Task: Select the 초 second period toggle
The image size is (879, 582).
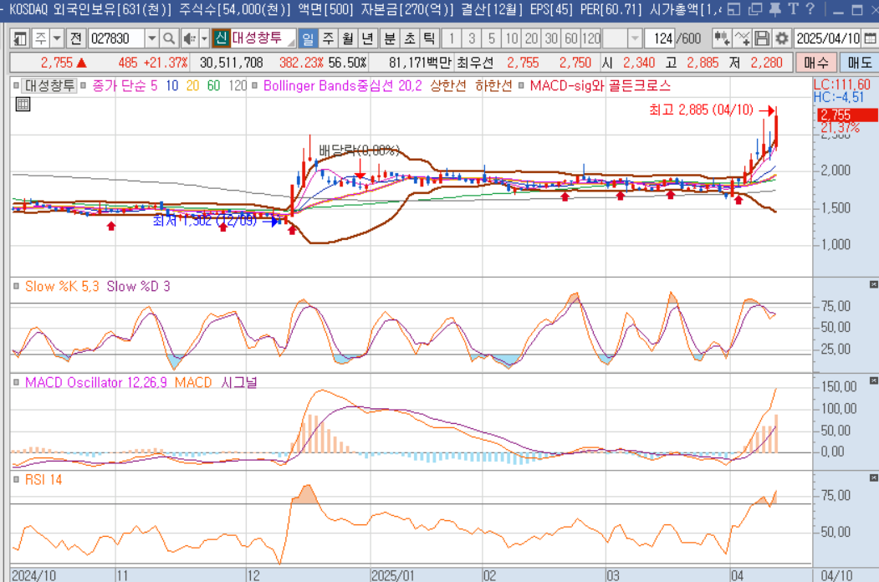Action: (x=409, y=38)
